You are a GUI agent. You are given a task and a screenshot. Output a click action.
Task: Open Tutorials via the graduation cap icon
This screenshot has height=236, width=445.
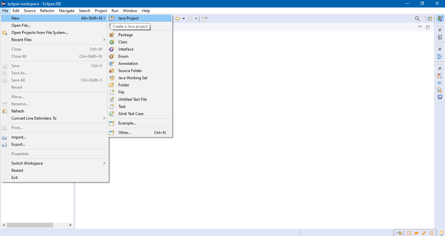(417, 233)
